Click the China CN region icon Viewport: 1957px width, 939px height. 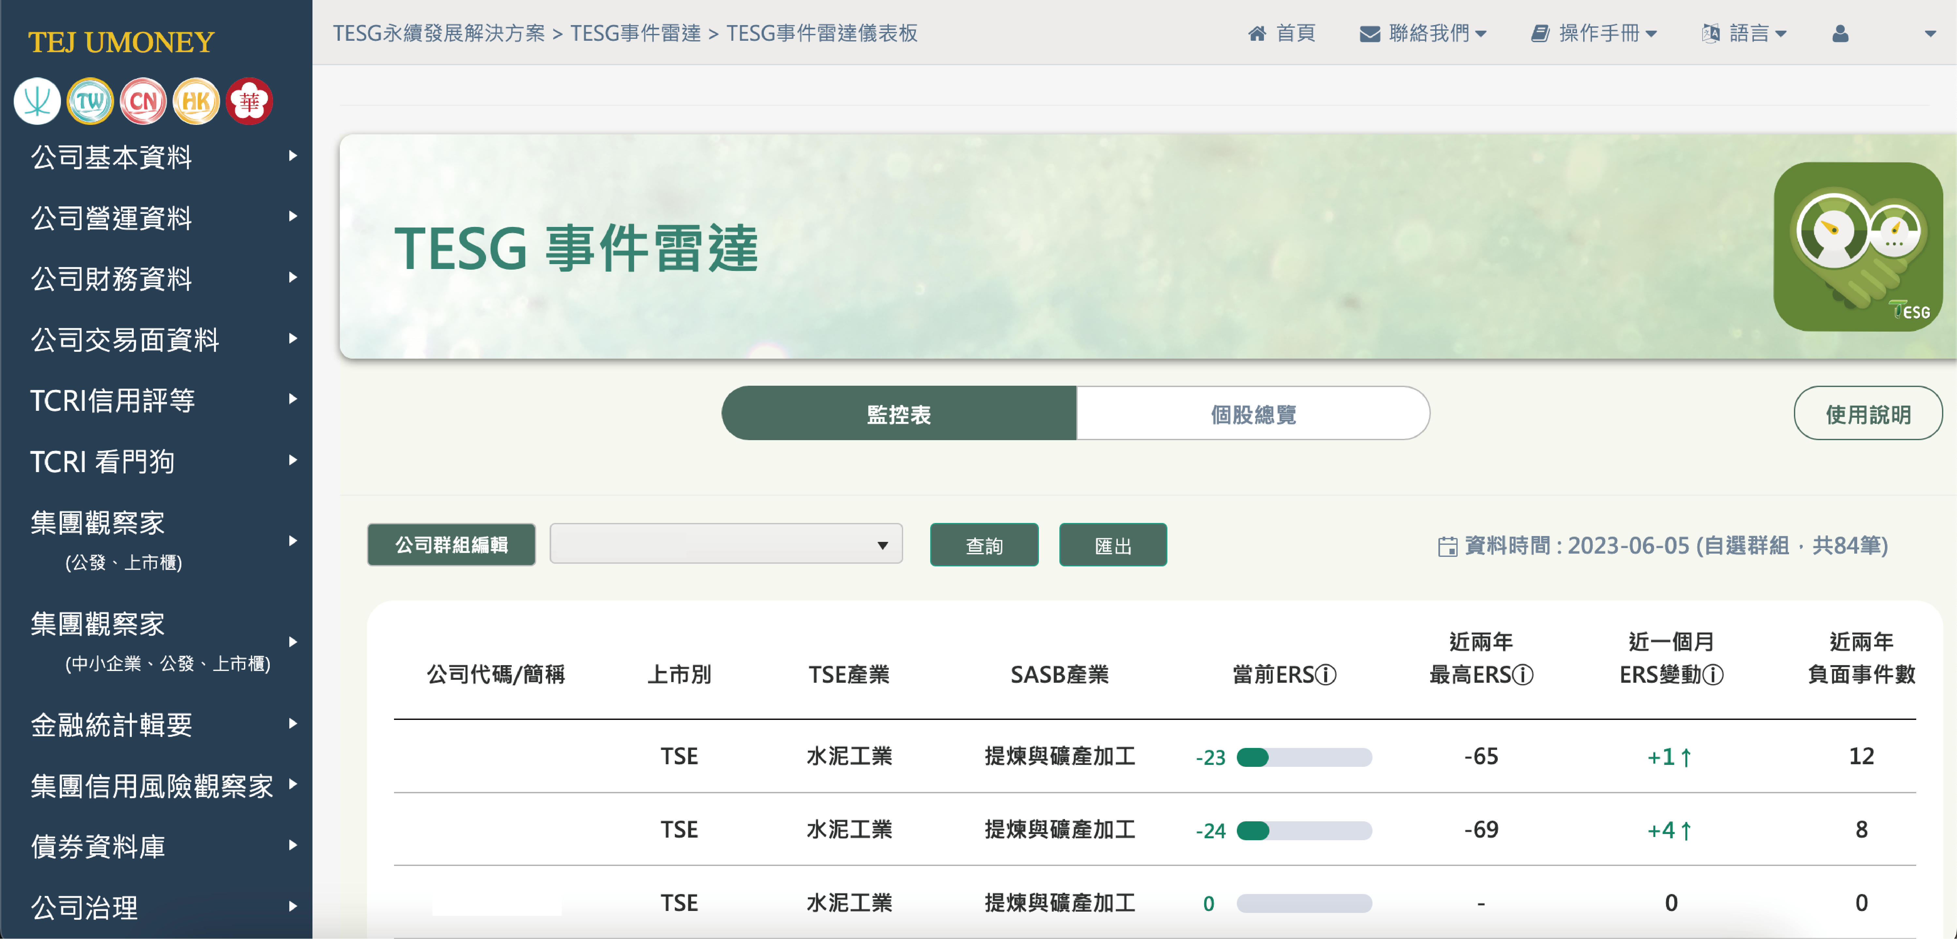(x=143, y=101)
